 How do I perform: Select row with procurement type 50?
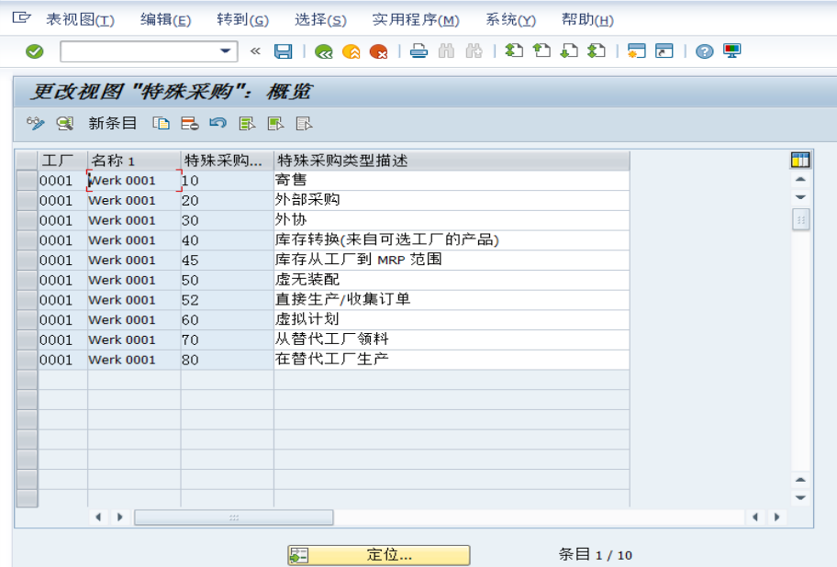pyautogui.click(x=27, y=280)
